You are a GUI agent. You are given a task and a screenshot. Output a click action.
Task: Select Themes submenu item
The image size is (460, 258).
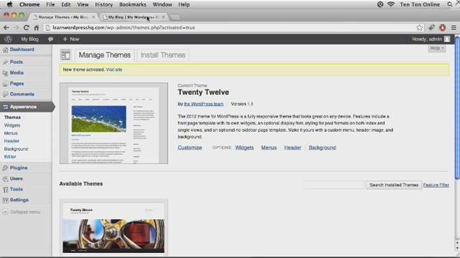pyautogui.click(x=12, y=117)
